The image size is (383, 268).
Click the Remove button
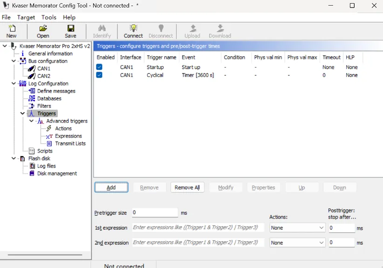pos(149,188)
